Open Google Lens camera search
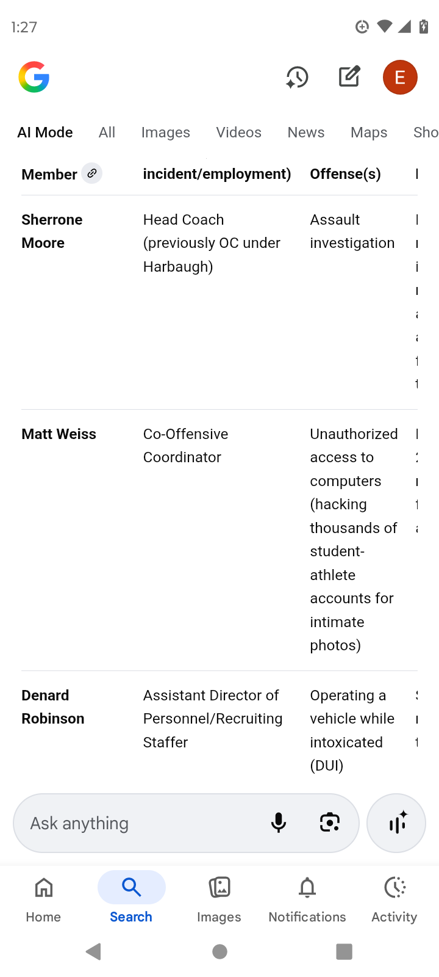Viewport: 439px width, 977px height. (x=330, y=823)
